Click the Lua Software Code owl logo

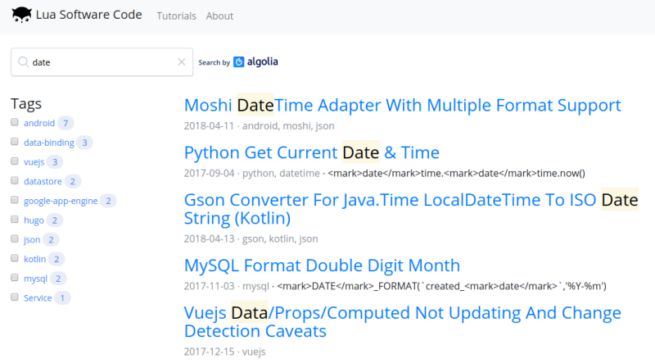(x=22, y=15)
